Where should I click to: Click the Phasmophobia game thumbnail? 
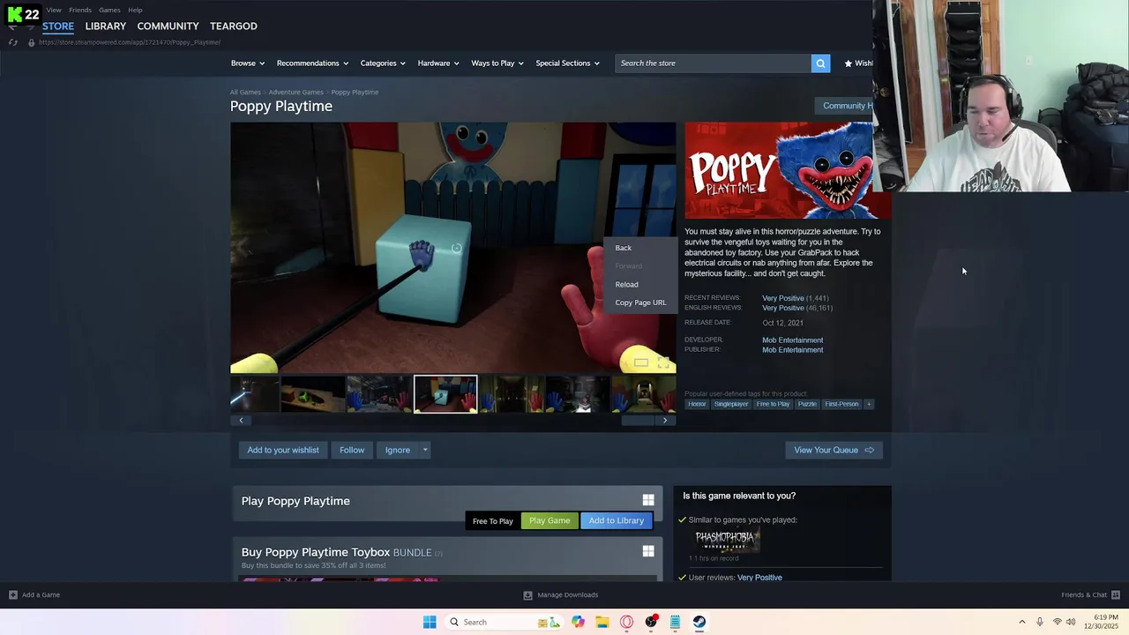tap(727, 538)
